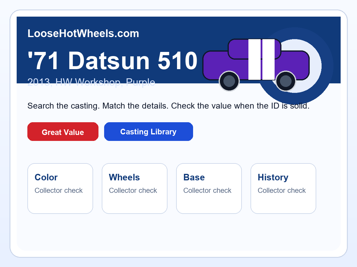The height and width of the screenshot is (267, 357).
Task: Open the Wheels collector check card
Action: (134, 188)
